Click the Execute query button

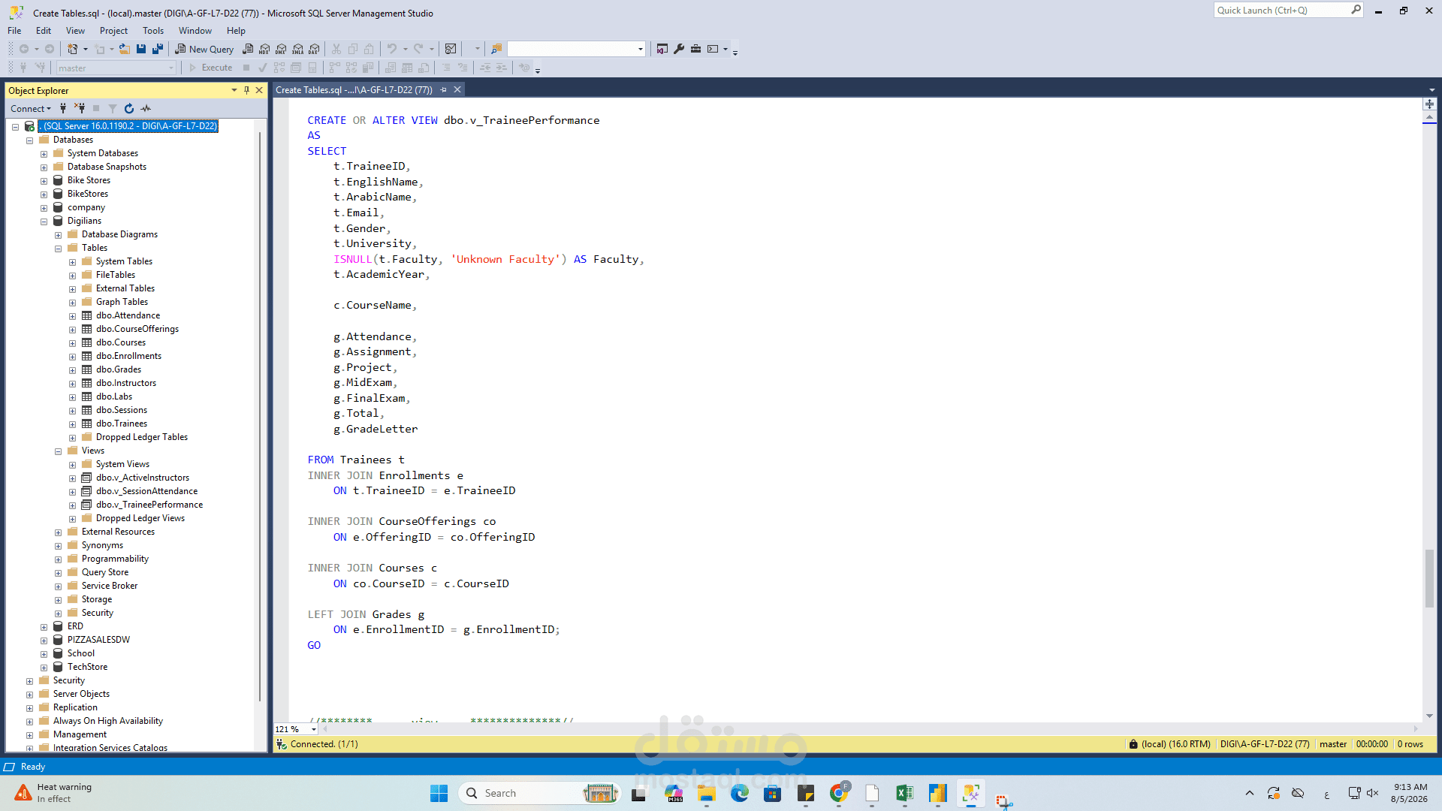click(x=210, y=68)
